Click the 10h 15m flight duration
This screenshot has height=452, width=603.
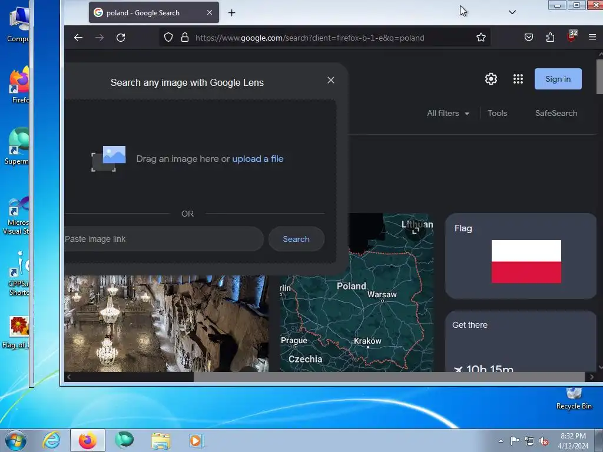tap(489, 368)
